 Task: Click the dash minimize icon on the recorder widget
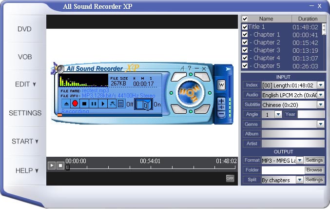tap(197, 68)
